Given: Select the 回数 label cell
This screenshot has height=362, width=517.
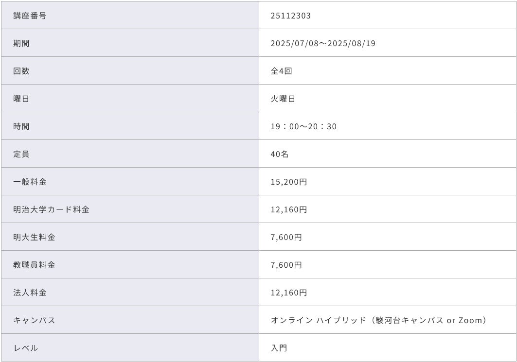Looking at the screenshot, I should click(21, 71).
